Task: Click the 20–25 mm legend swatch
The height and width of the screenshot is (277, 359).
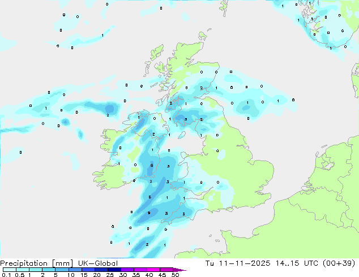Action: click(101, 270)
